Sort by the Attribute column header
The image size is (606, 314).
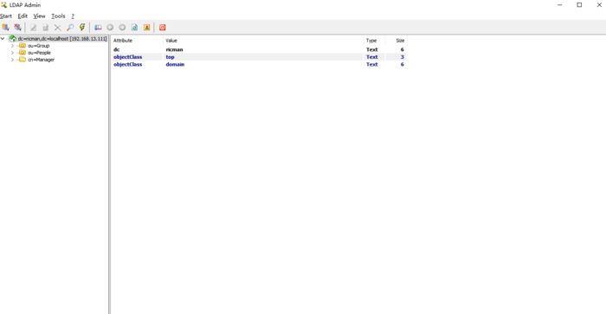click(137, 41)
